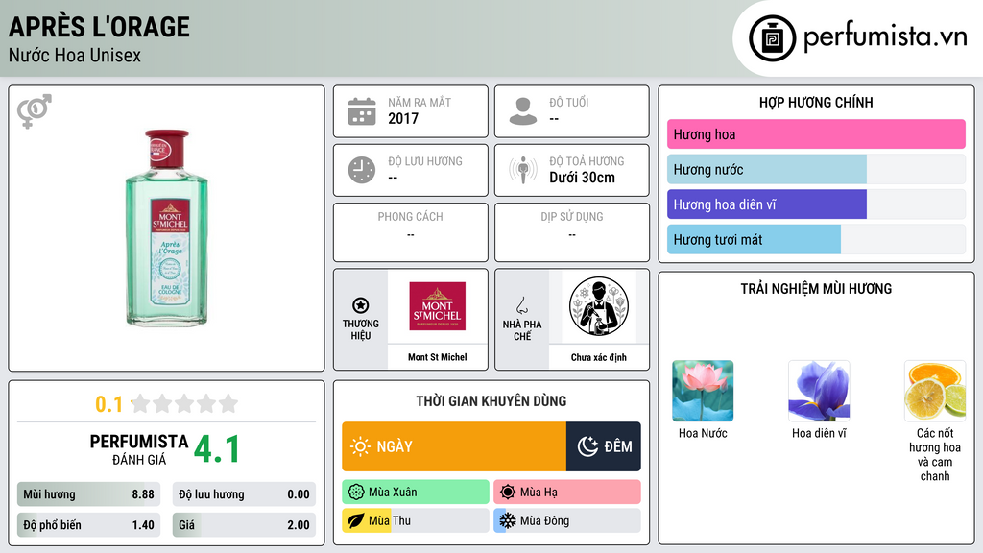Click the perfumer avatar illustration

pyautogui.click(x=599, y=306)
